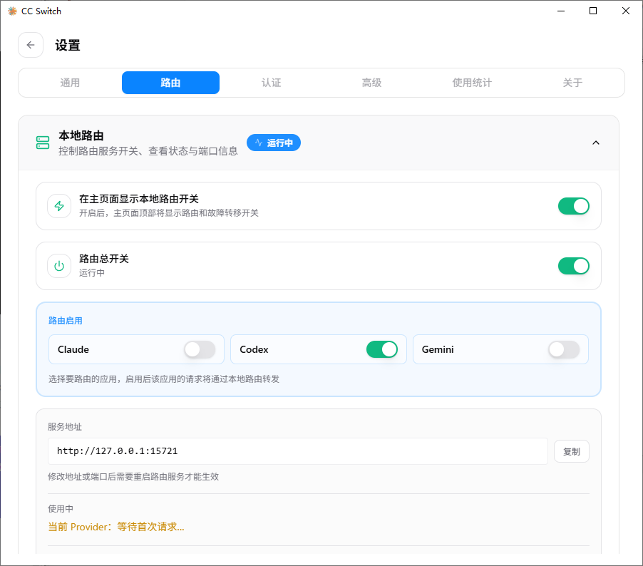Click the 选择要路由的应用 description text
Image resolution: width=643 pixels, height=566 pixels.
(x=164, y=379)
